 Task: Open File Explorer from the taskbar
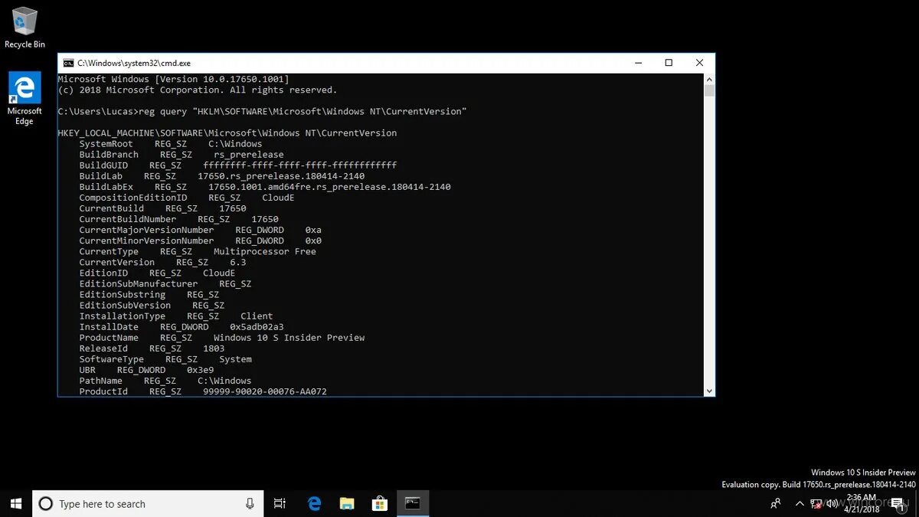[347, 503]
